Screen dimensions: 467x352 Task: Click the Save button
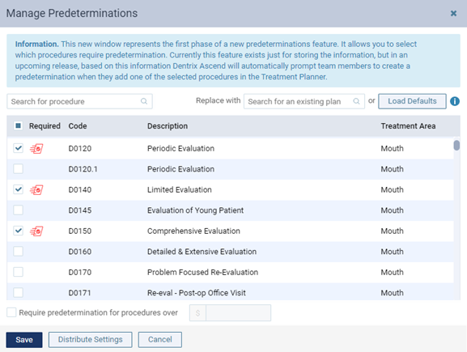[x=24, y=340]
